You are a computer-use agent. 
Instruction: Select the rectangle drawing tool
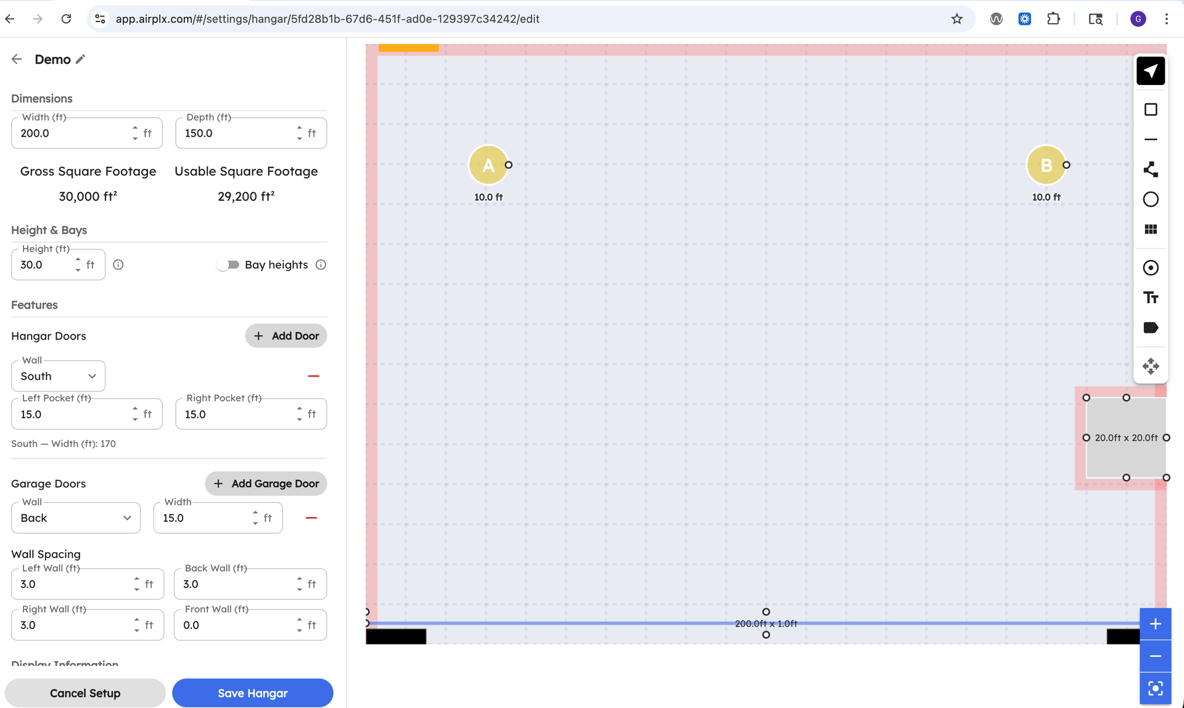click(x=1151, y=109)
